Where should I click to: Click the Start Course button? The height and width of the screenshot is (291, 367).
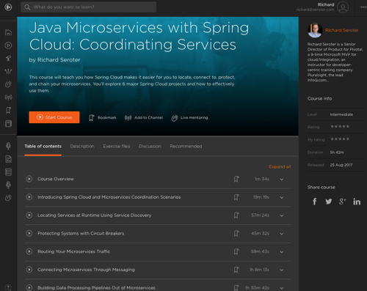[x=54, y=117]
